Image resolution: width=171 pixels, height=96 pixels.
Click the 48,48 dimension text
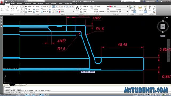[122, 45]
